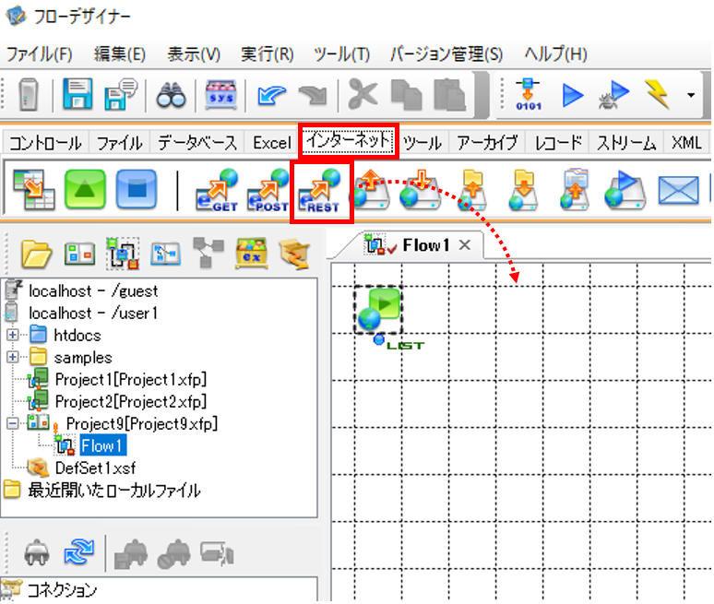Click the mail envelope component icon
This screenshot has width=714, height=604.
coord(678,190)
